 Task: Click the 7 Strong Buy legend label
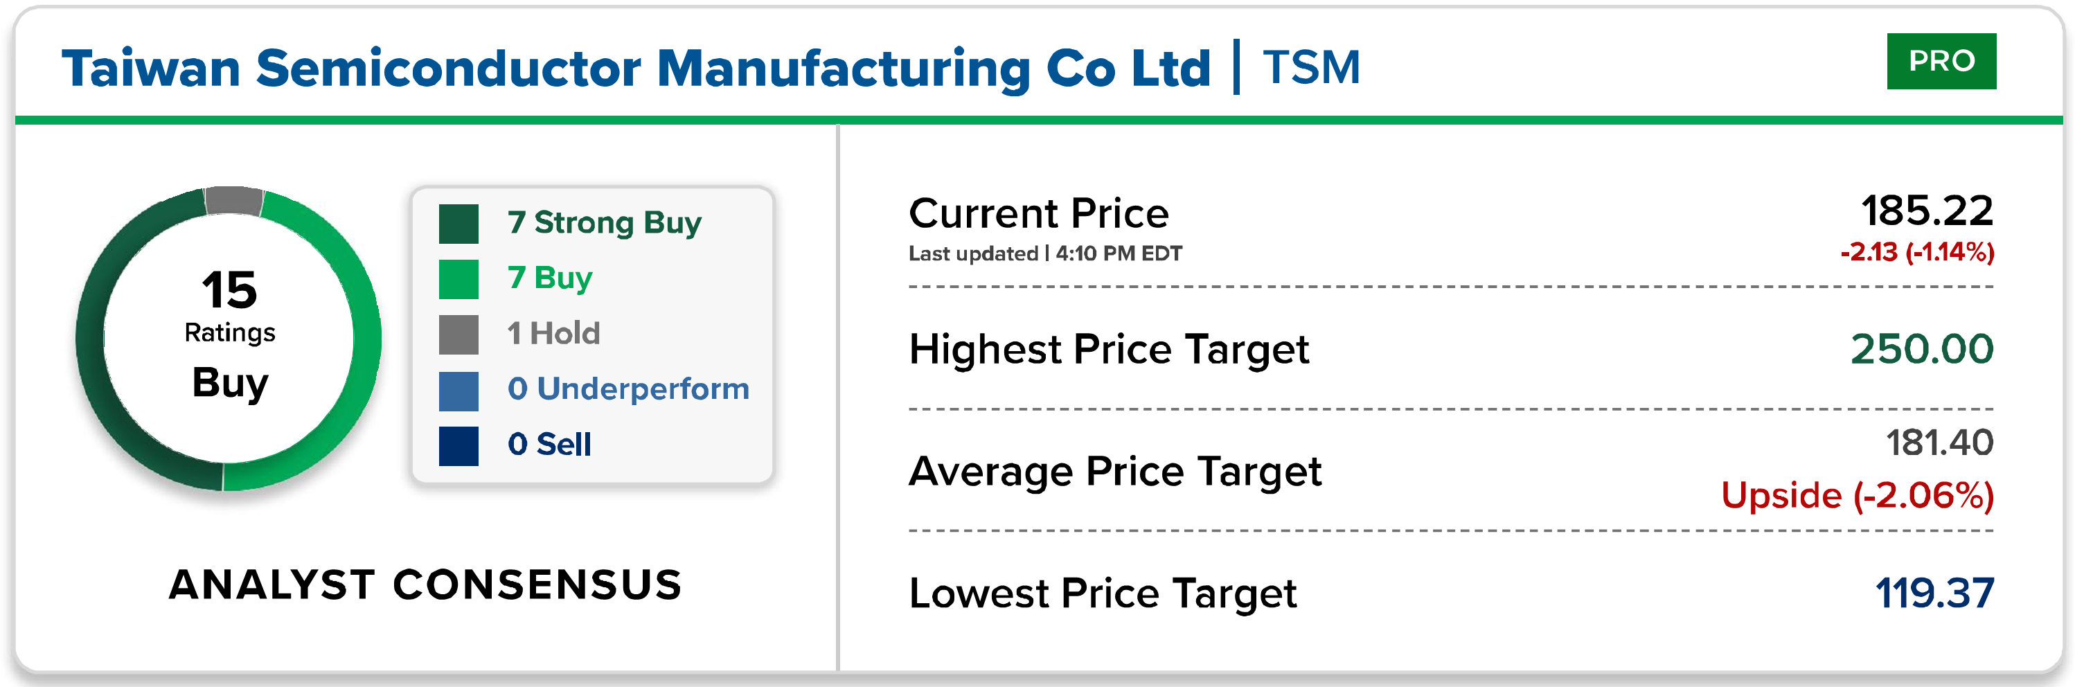point(604,222)
